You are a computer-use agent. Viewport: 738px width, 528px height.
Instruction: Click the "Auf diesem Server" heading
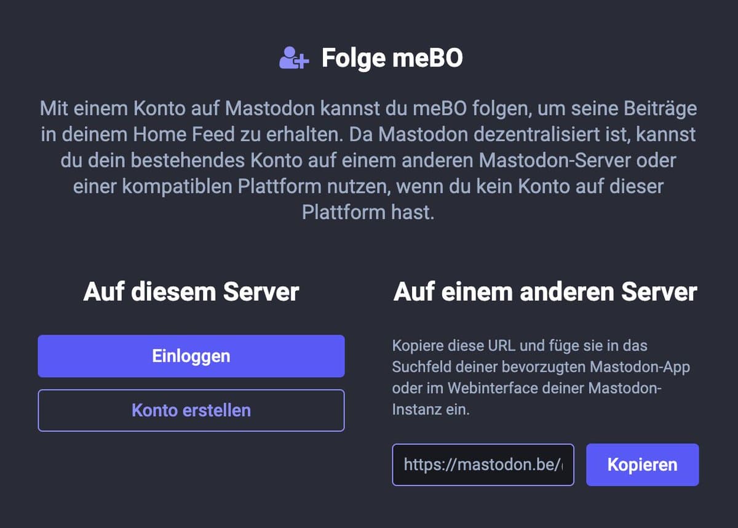tap(191, 292)
